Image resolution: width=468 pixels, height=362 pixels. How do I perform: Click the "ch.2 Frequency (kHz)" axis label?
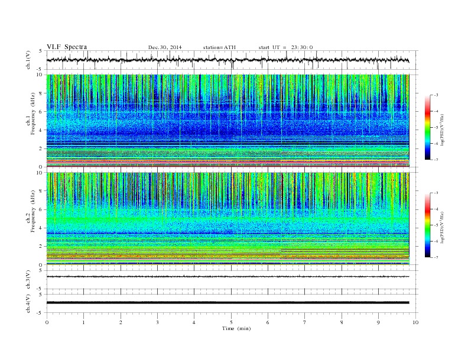[31, 211]
